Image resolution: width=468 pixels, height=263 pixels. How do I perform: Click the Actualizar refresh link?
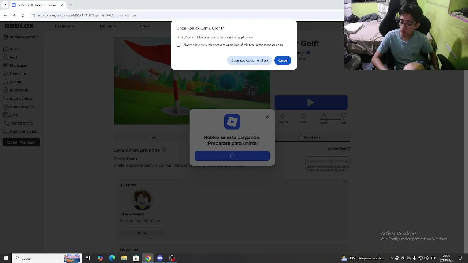pos(339,149)
